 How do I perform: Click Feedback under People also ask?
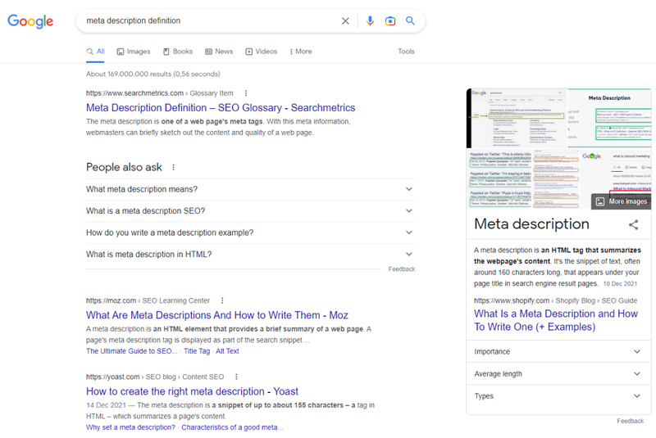coord(402,269)
